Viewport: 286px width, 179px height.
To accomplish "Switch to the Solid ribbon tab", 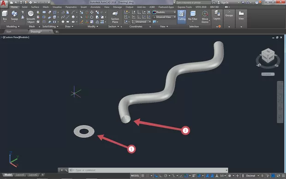I will click(24, 7).
